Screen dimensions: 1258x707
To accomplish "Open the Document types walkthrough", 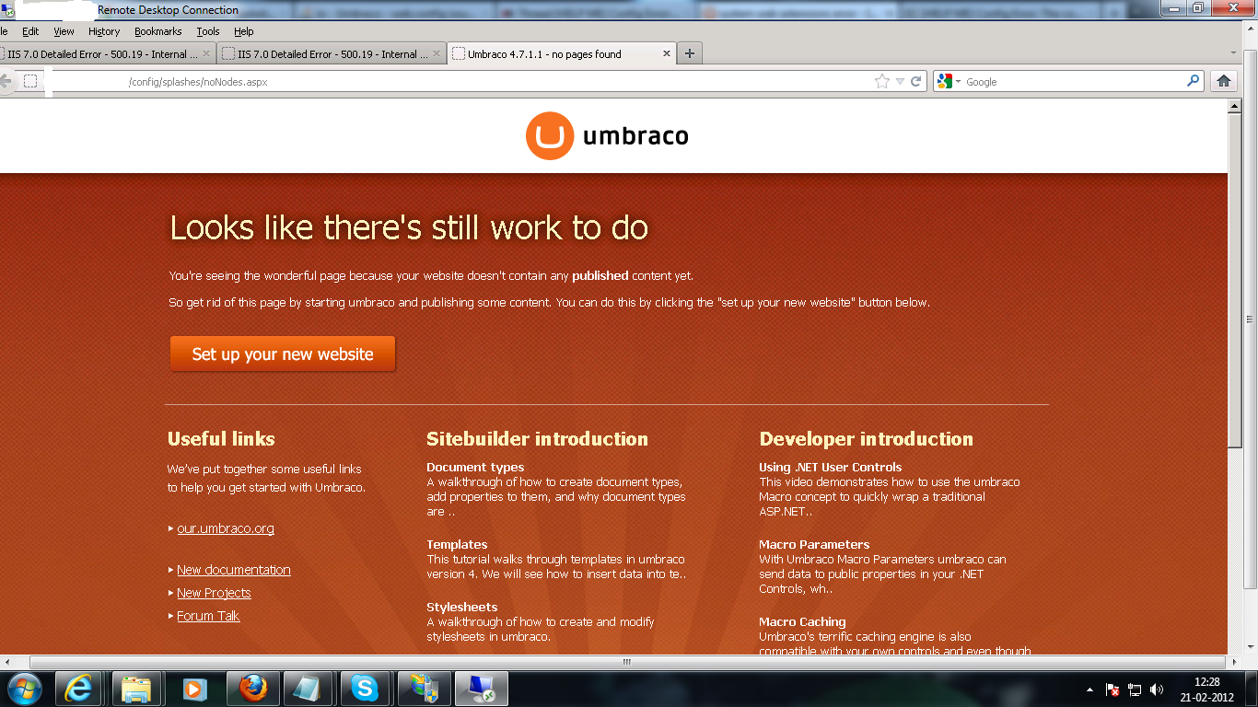I will click(475, 467).
